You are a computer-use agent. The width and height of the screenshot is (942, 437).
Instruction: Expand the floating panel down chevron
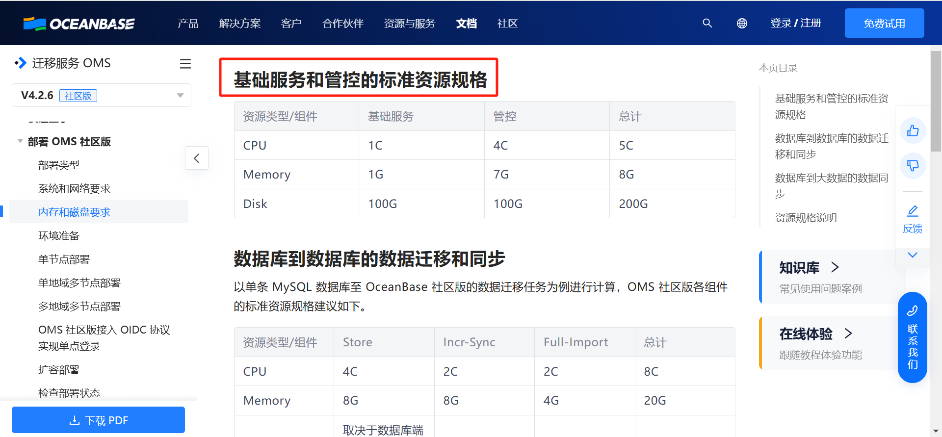(x=913, y=255)
